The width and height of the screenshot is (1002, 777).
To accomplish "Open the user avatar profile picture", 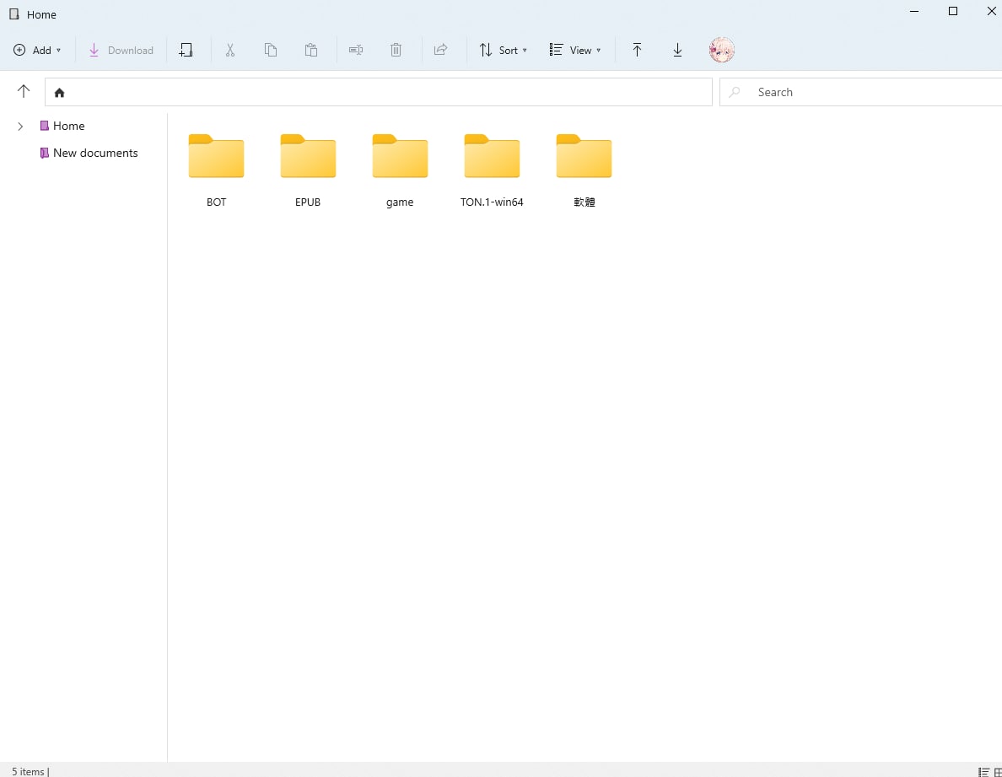I will (722, 50).
